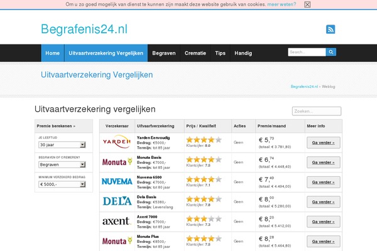Select the 'Yarden Eenvoudig' product name
The height and width of the screenshot is (251, 377).
[x=153, y=137]
